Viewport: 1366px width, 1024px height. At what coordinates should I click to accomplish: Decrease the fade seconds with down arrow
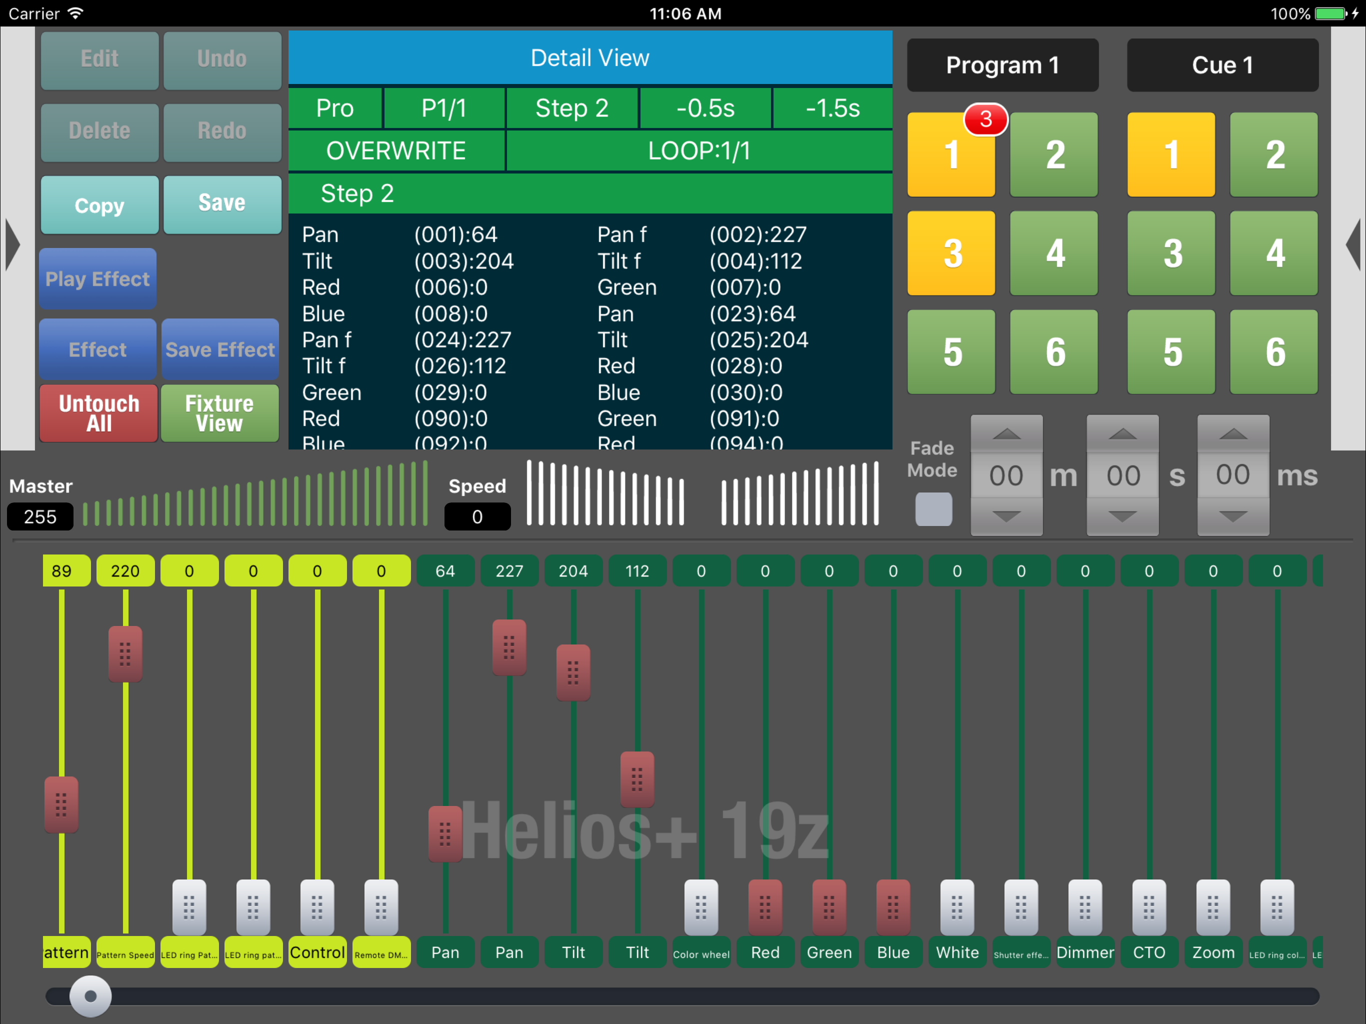click(x=1122, y=516)
